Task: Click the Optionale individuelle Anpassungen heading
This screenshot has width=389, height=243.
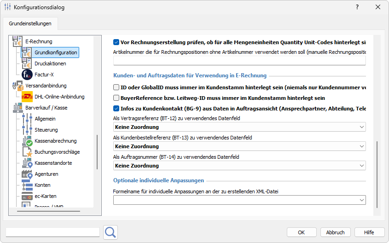Action: pos(158,180)
